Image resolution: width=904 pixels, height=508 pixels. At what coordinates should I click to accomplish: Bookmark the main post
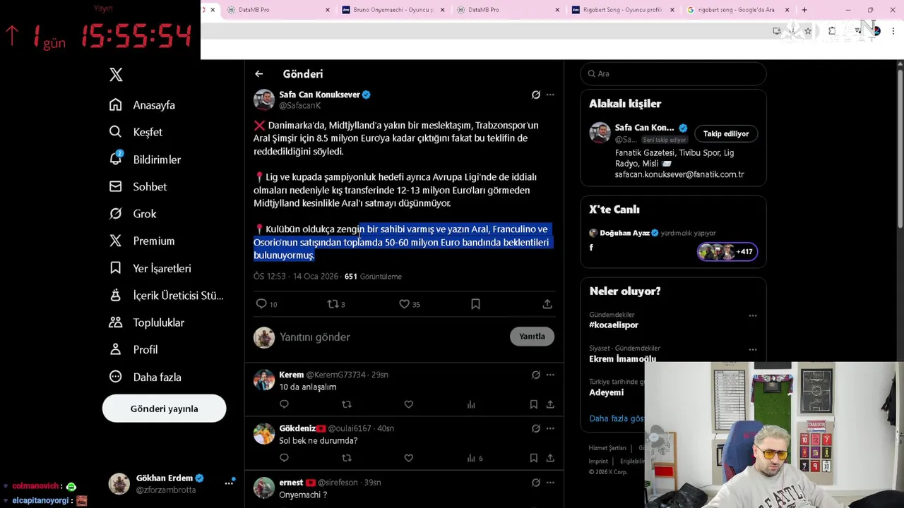[475, 304]
